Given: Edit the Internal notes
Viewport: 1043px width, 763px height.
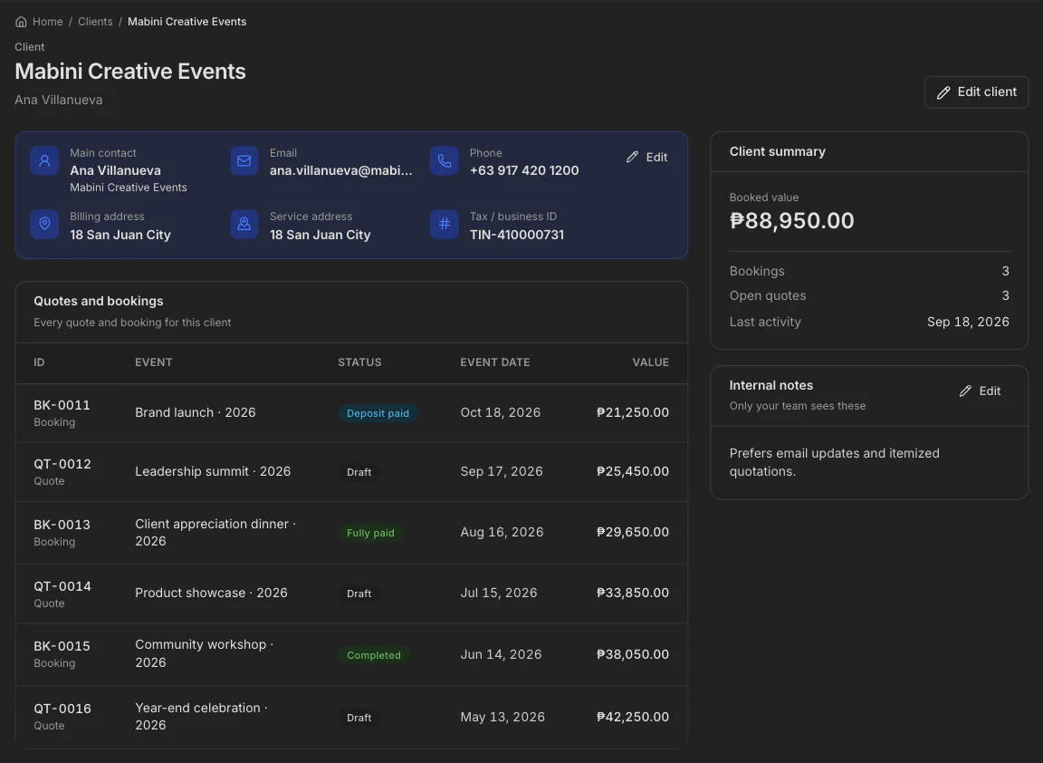Looking at the screenshot, I should pyautogui.click(x=981, y=391).
